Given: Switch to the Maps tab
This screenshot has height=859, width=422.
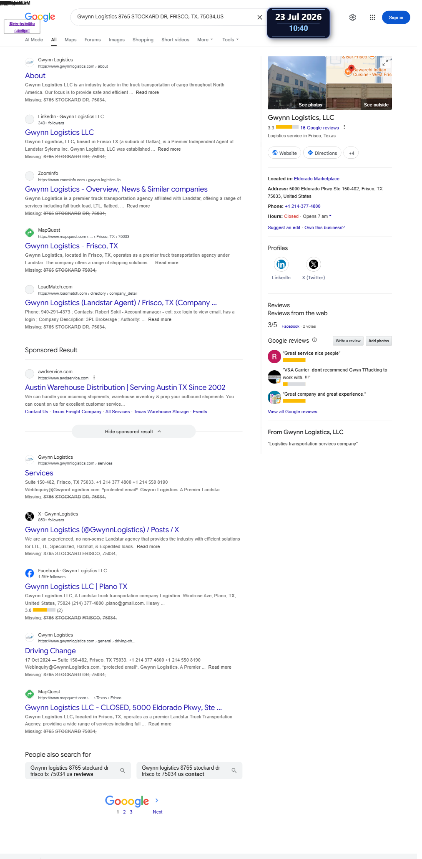Looking at the screenshot, I should coord(70,40).
